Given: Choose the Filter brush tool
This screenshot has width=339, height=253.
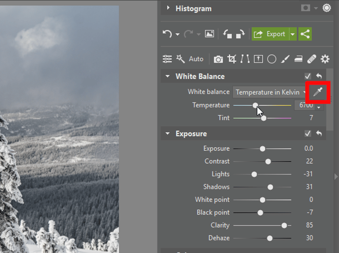Looking at the screenshot, I should 285,59.
